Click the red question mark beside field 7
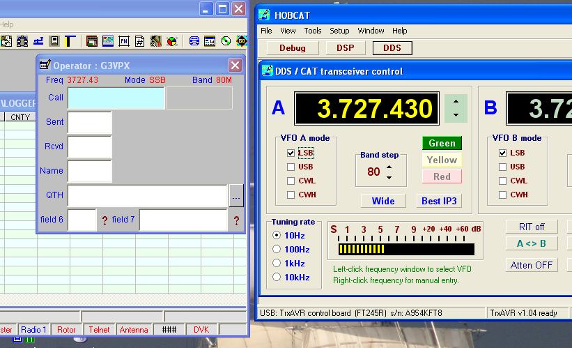This screenshot has height=348, width=572. [236, 220]
